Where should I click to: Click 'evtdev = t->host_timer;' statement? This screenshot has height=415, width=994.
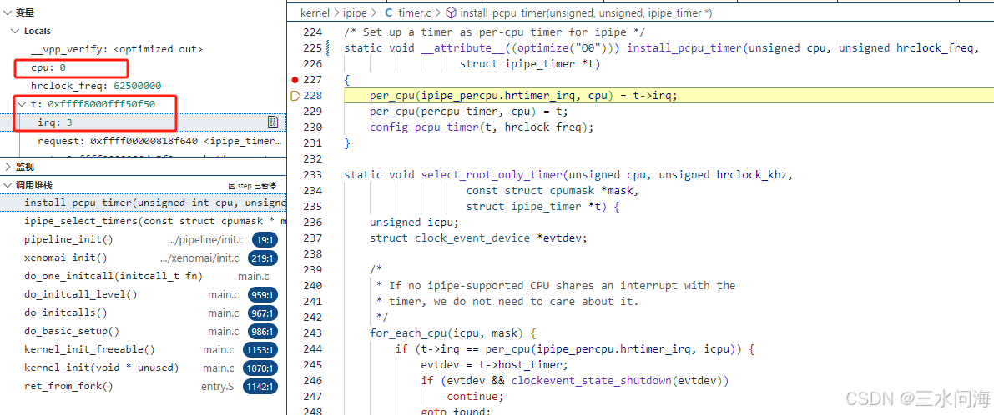[494, 364]
